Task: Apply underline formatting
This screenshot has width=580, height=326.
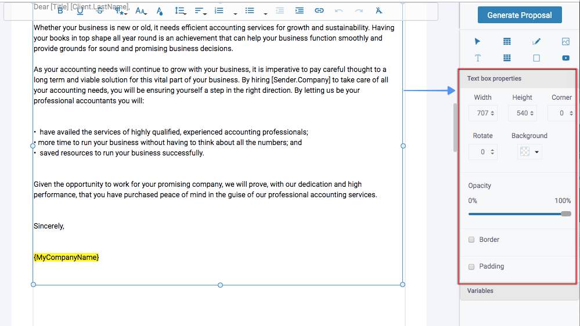Action: point(80,10)
